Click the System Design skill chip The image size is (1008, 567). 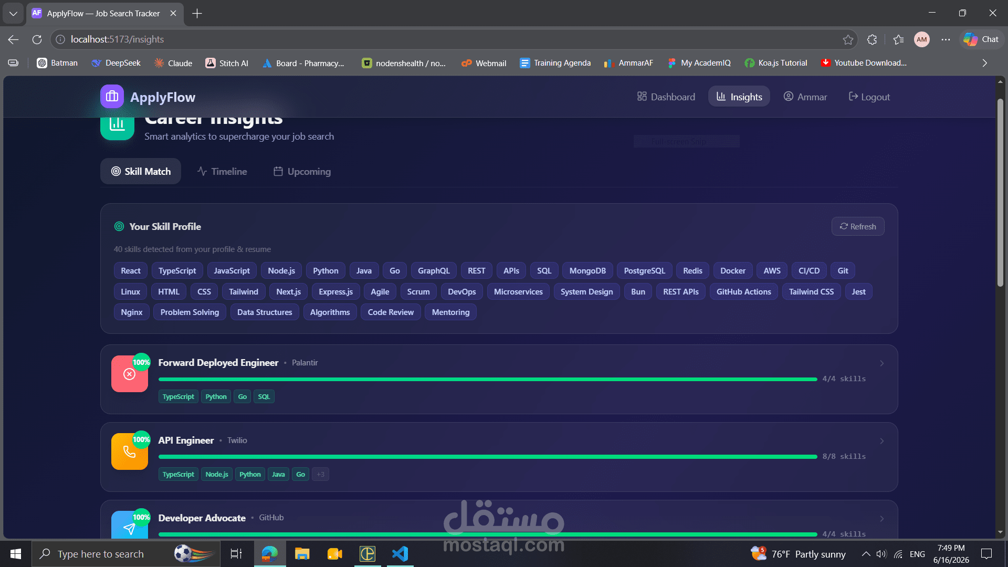click(586, 292)
